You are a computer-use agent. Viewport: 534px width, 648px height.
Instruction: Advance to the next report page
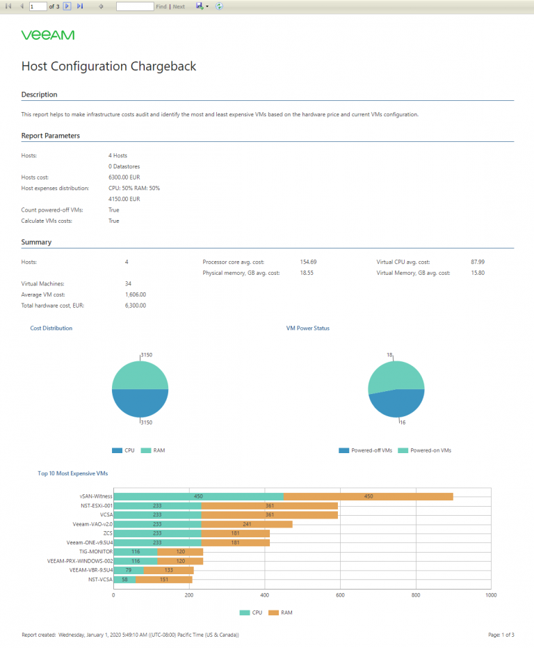(x=67, y=6)
